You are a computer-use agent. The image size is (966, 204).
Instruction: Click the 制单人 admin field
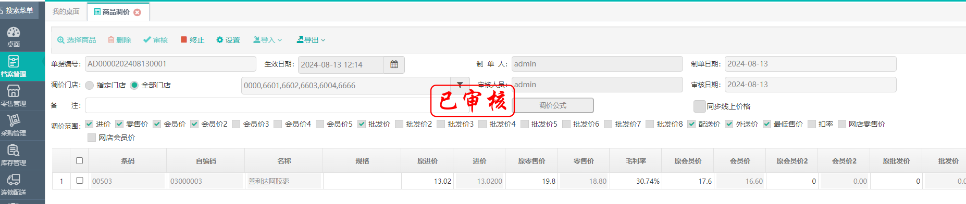point(597,64)
